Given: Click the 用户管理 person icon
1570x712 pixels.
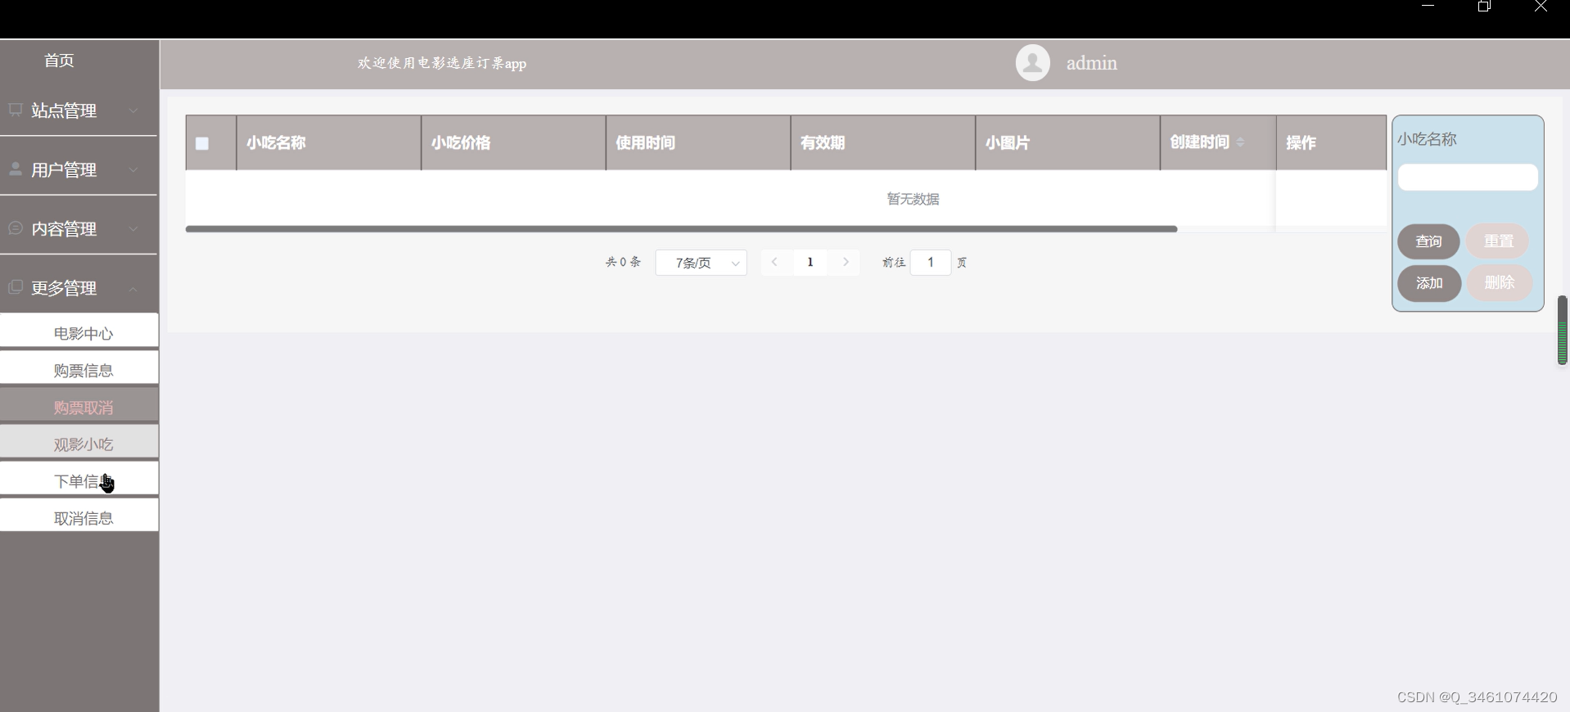Looking at the screenshot, I should point(16,169).
